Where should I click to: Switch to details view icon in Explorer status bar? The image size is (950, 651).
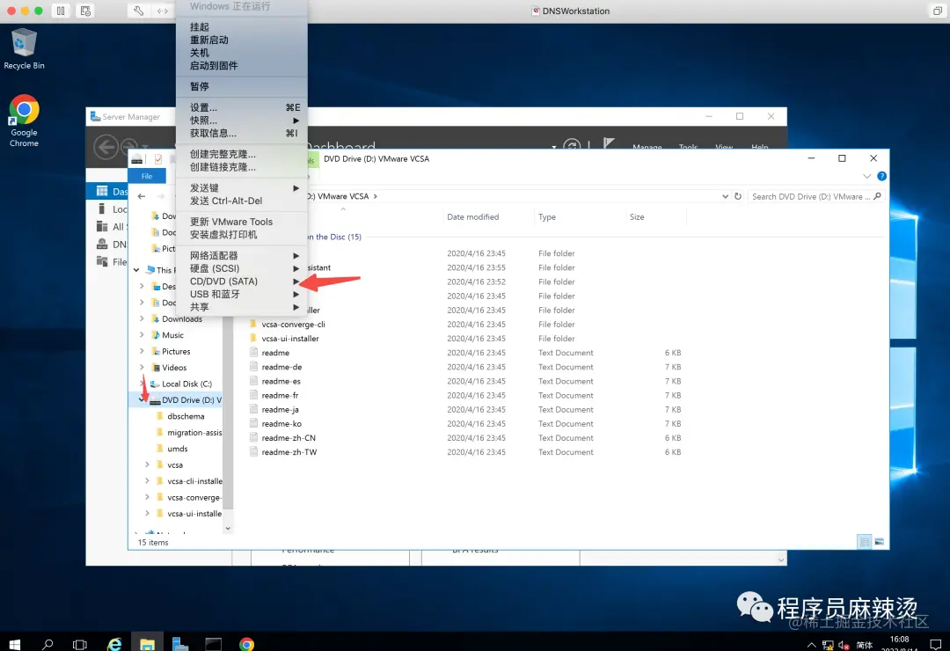click(865, 541)
